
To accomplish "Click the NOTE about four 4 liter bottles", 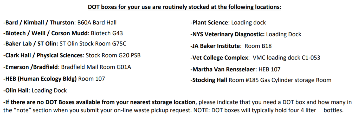I will [269, 110].
